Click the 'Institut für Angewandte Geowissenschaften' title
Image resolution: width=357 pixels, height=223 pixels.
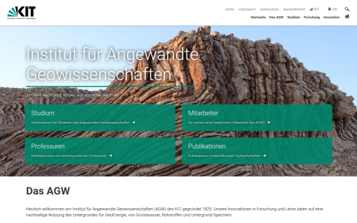click(x=112, y=64)
